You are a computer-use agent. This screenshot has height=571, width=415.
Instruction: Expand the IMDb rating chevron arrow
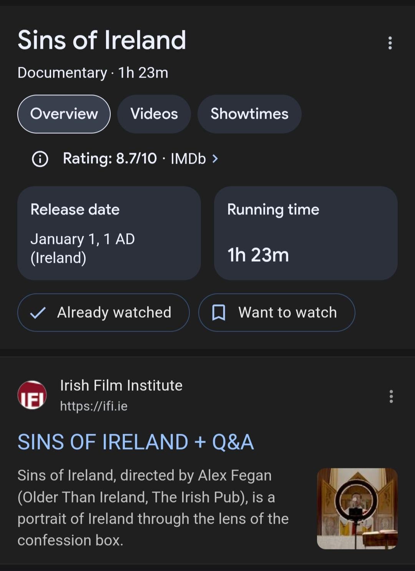[x=215, y=158]
